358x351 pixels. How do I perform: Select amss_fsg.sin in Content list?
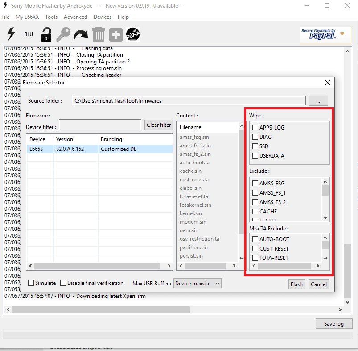(194, 137)
